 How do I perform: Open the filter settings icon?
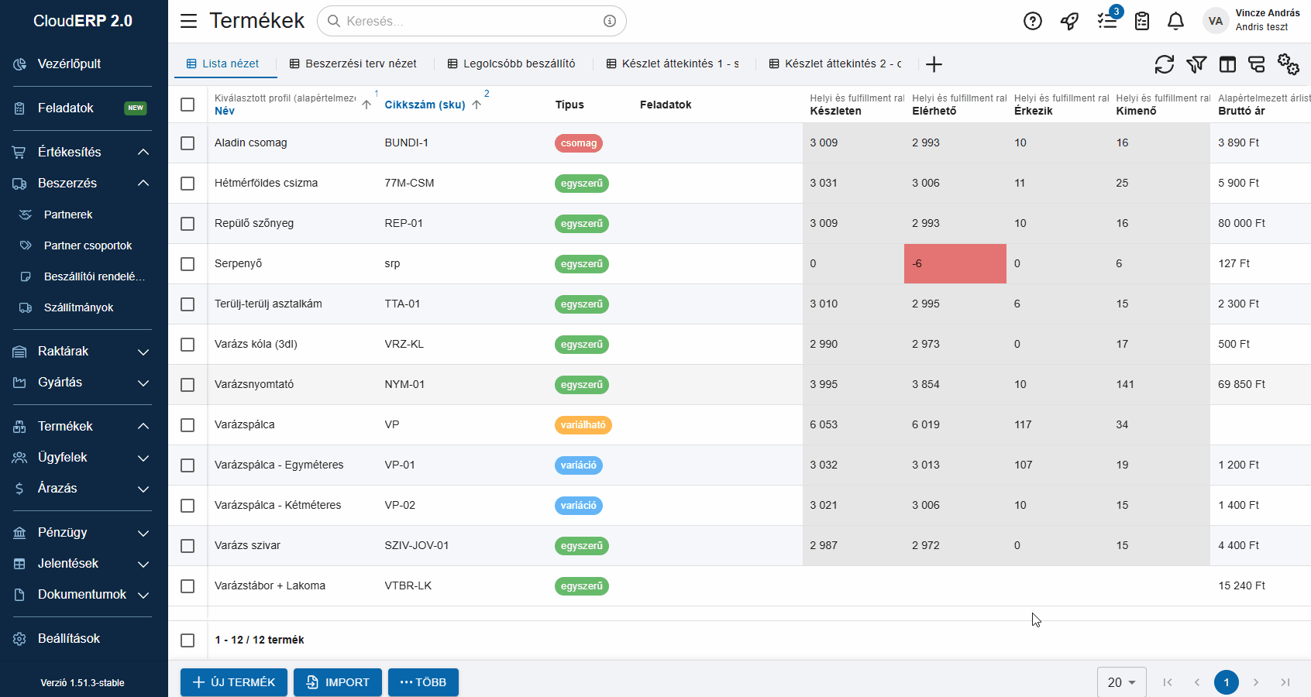point(1196,64)
